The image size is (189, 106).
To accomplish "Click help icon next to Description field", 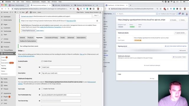I will (39, 73).
